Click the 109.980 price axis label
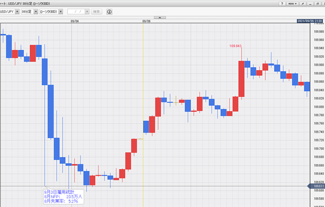This screenshot has width=325, height=207. click(319, 32)
